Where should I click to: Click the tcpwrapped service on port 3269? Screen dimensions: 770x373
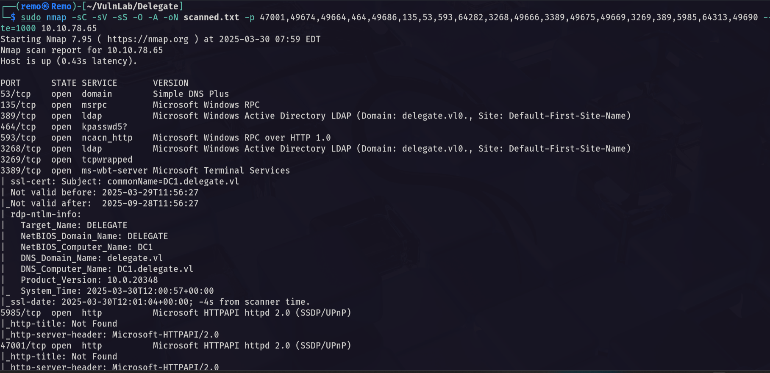(107, 160)
